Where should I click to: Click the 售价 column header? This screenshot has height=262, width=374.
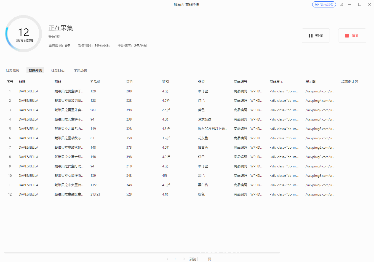(x=130, y=82)
